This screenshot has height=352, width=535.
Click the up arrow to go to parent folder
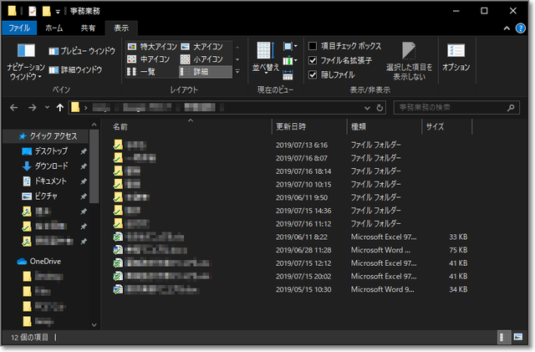[x=59, y=108]
